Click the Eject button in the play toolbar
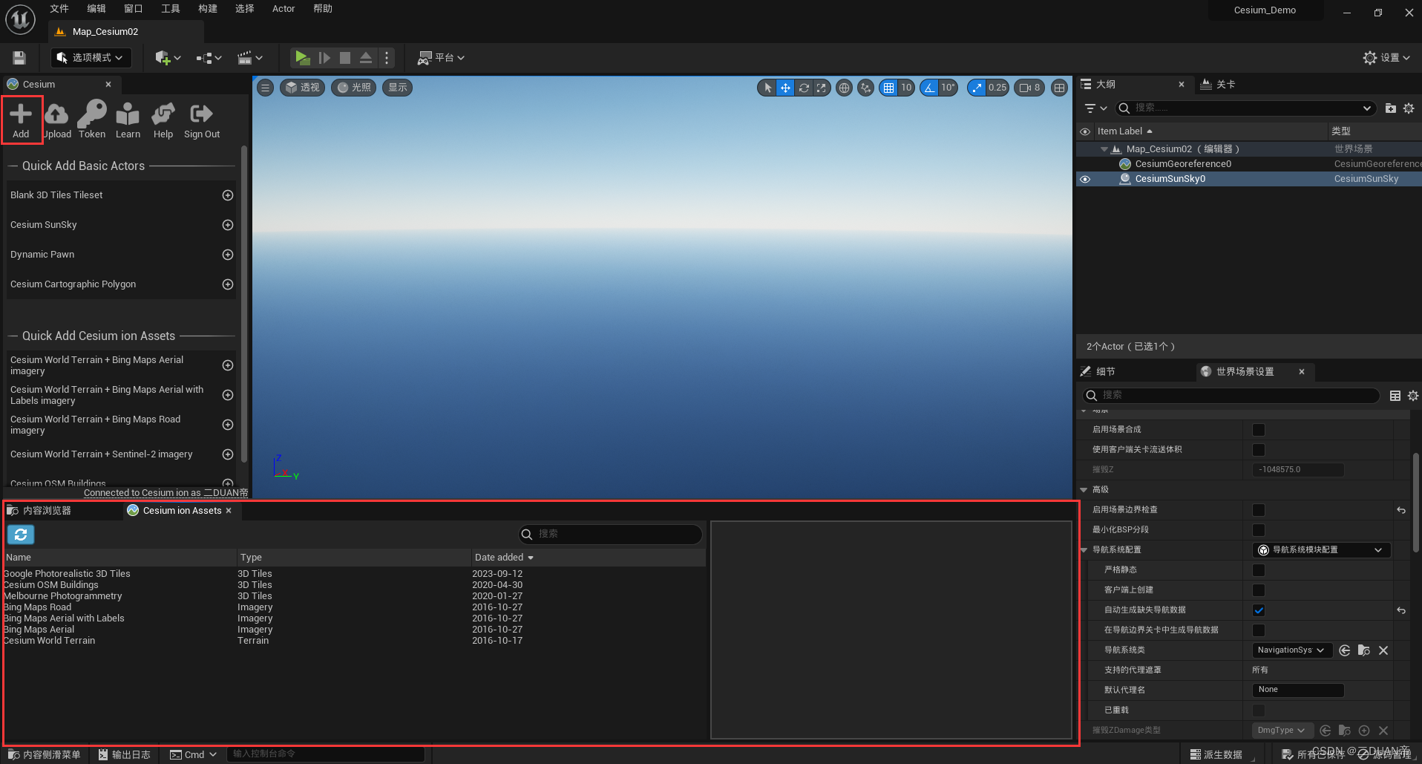Screen dimensions: 1422x764 366,58
